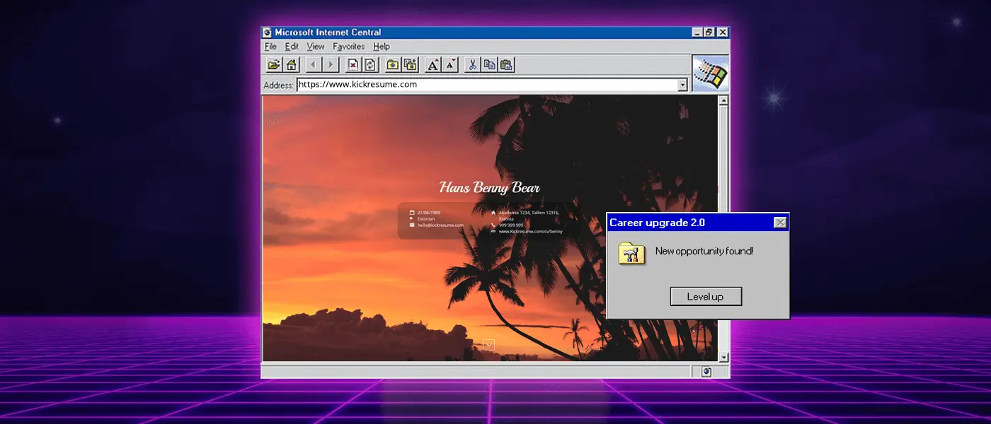The width and height of the screenshot is (991, 424).
Task: Click the Open folder toolbar icon
Action: coord(273,65)
